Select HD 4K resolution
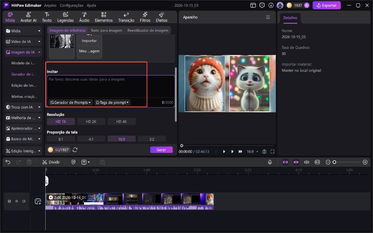 121,122
